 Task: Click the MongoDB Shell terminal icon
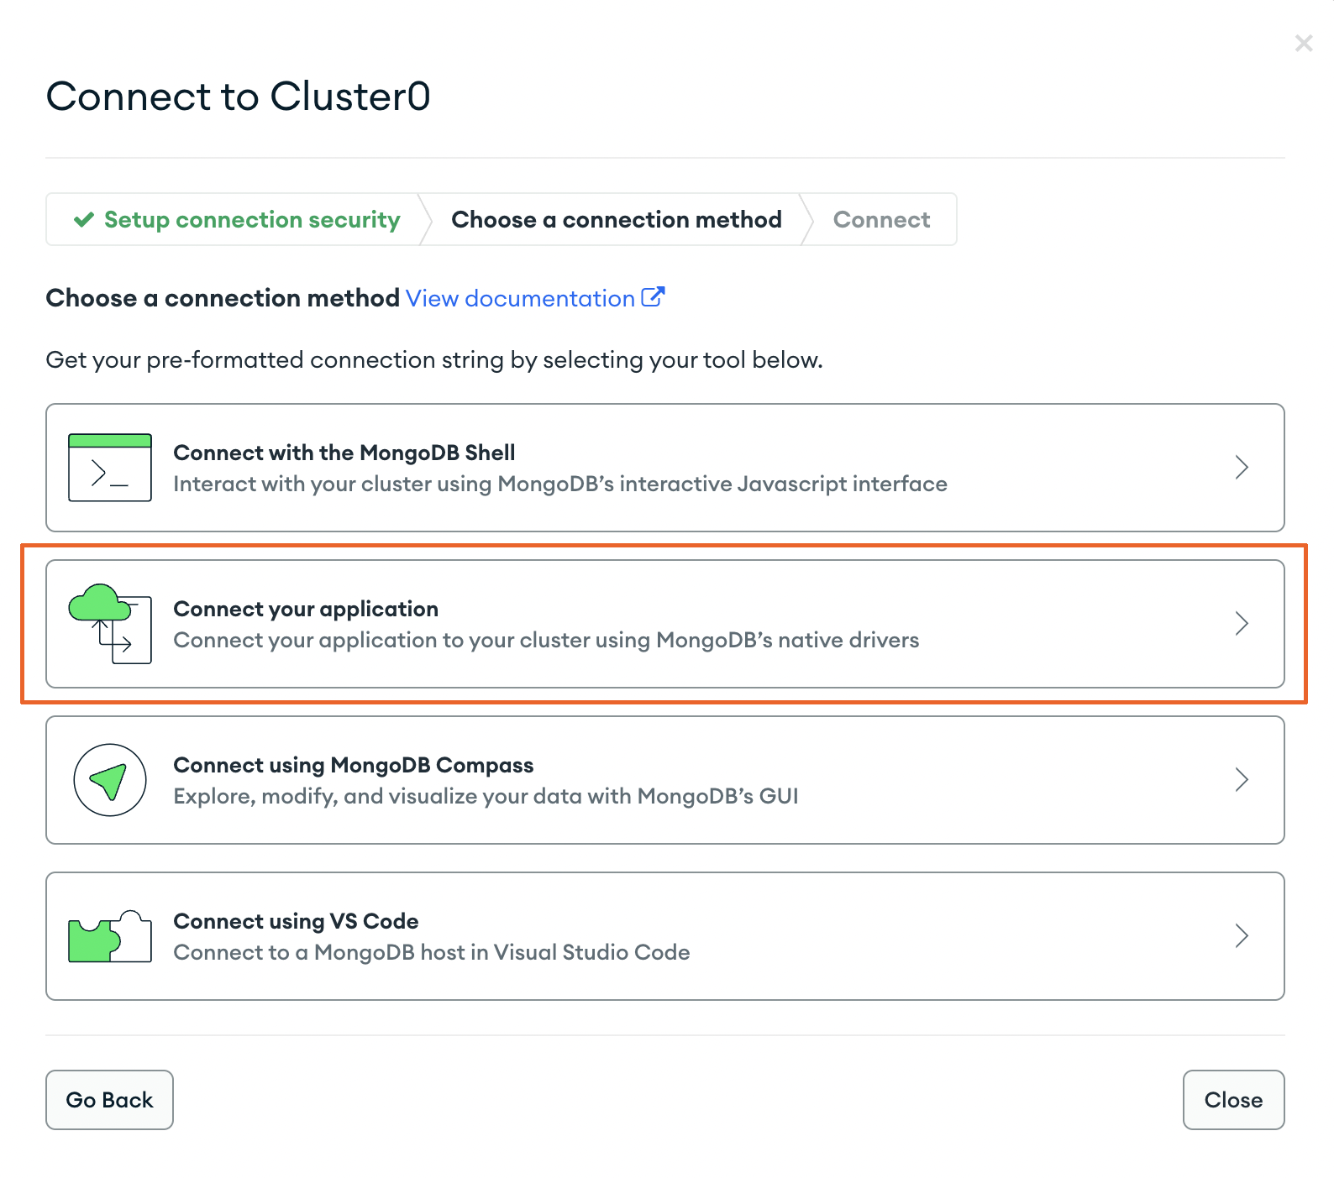[x=109, y=468]
